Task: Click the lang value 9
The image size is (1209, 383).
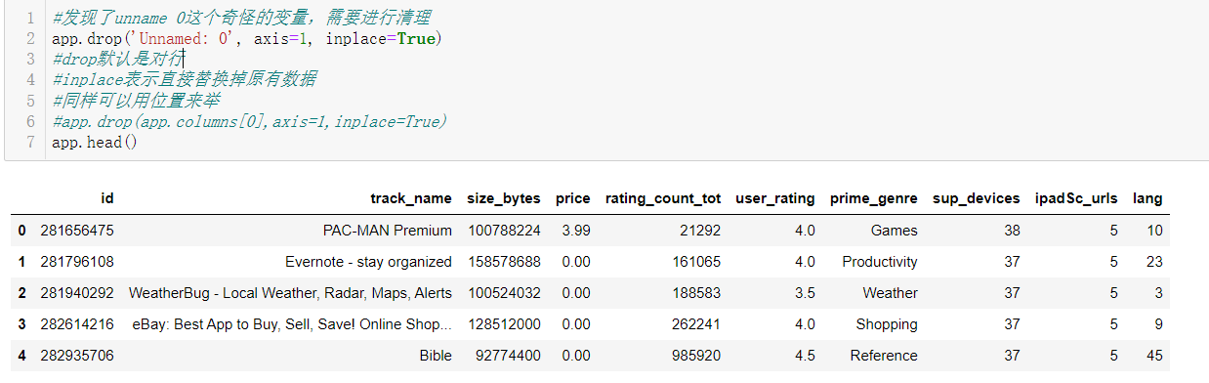Action: point(1158,324)
